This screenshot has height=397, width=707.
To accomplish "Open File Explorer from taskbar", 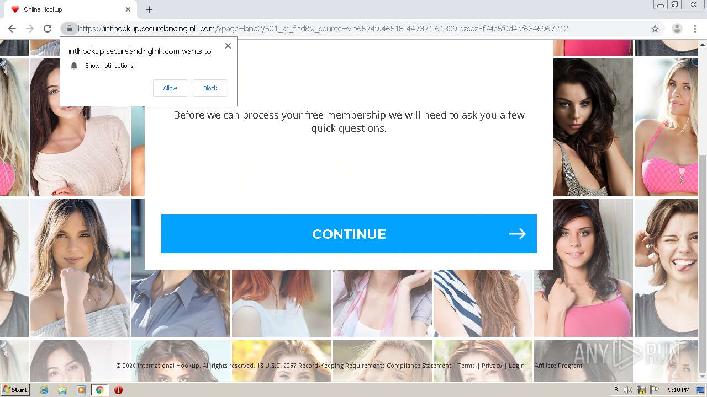I will click(62, 390).
